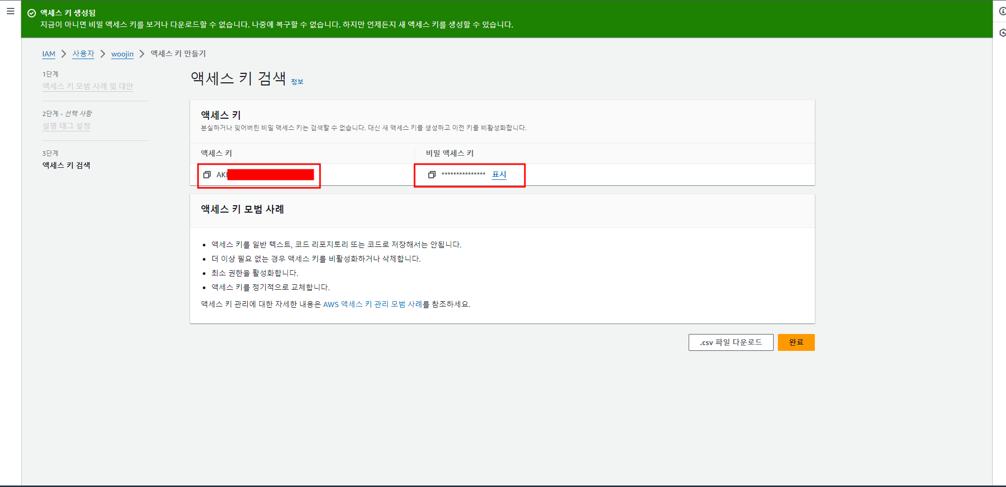Screen dimensions: 1006x487
Task: Click the 액세스 키 만들기 breadcrumb entry
Action: [x=178, y=54]
